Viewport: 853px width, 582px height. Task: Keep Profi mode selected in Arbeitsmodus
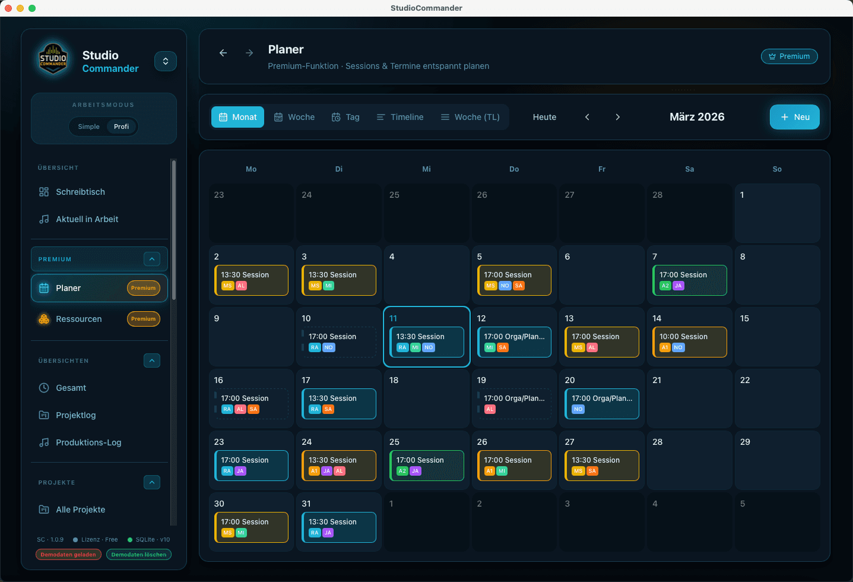click(121, 126)
